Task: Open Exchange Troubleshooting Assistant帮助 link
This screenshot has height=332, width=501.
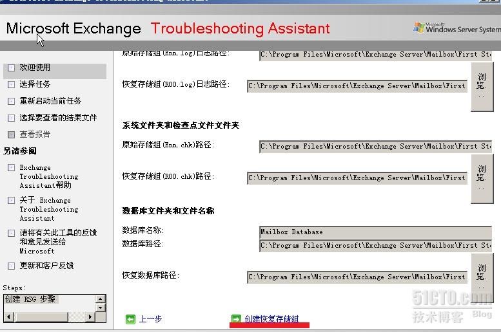Action: coord(49,176)
